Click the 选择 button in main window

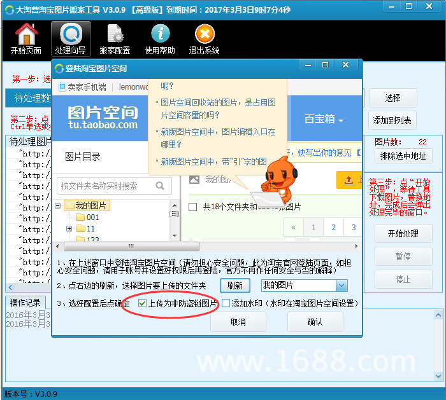tap(392, 98)
